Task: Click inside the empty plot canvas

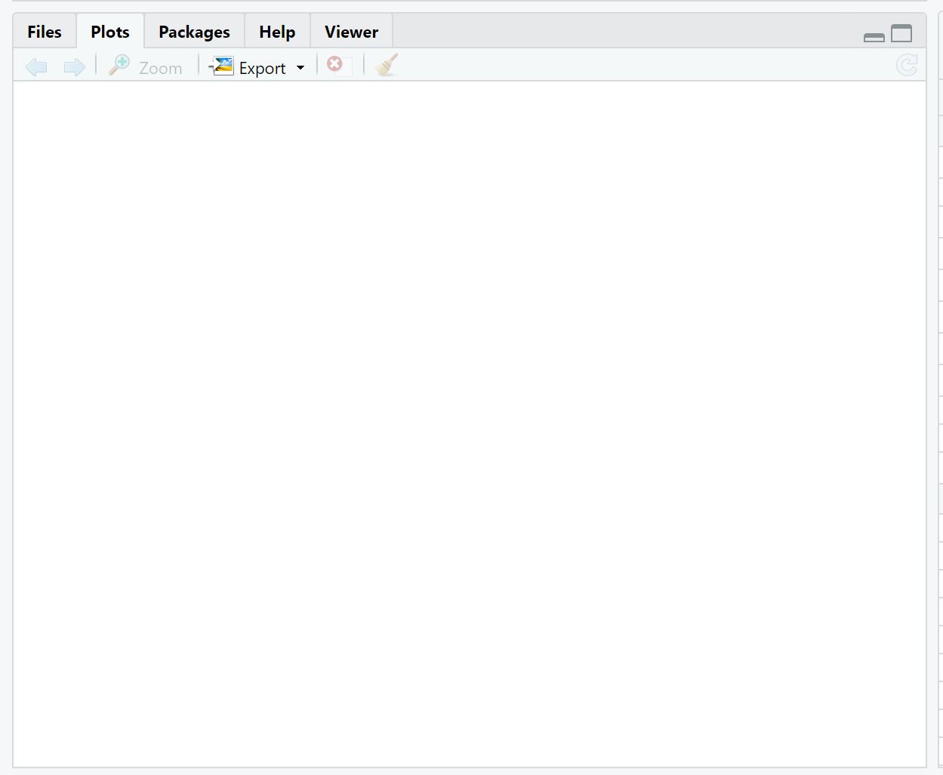Action: (x=470, y=424)
